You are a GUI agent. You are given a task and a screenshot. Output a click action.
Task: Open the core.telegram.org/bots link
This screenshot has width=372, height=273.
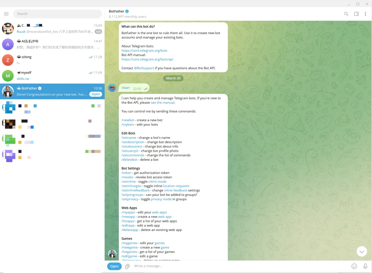pyautogui.click(x=144, y=51)
